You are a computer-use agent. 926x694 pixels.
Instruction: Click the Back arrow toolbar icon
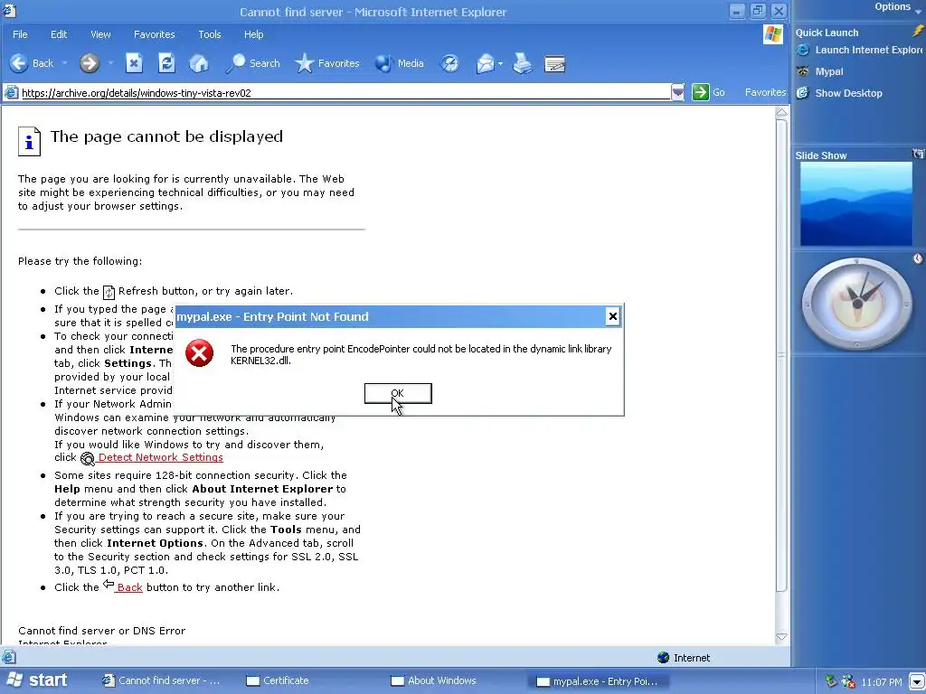tap(19, 63)
